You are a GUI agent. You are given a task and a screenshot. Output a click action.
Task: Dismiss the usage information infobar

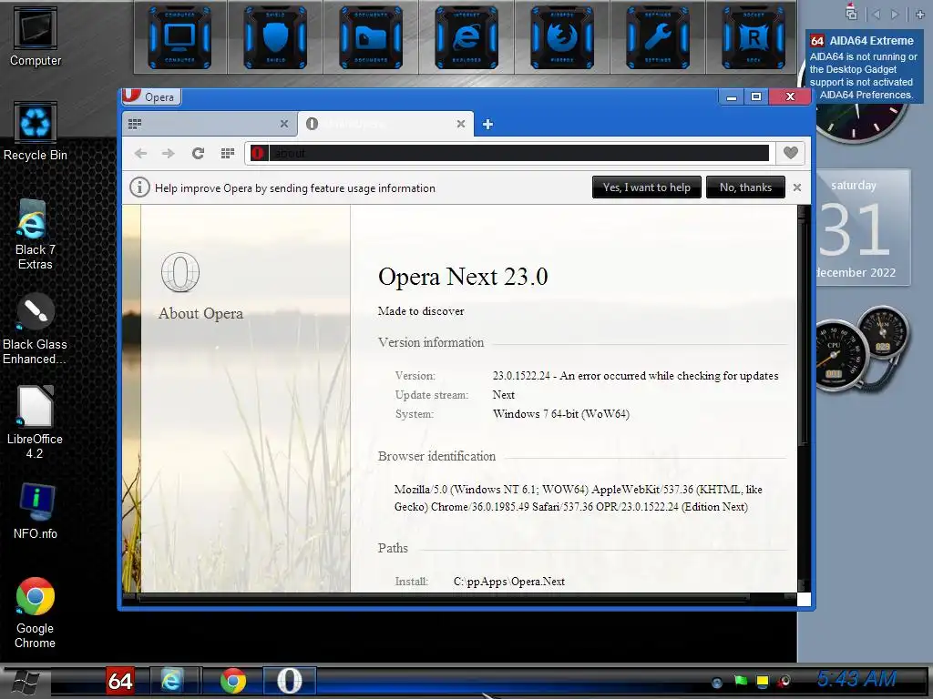(x=796, y=187)
